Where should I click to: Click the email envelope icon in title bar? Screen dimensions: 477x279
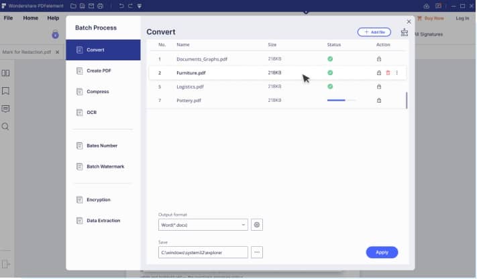[x=91, y=6]
